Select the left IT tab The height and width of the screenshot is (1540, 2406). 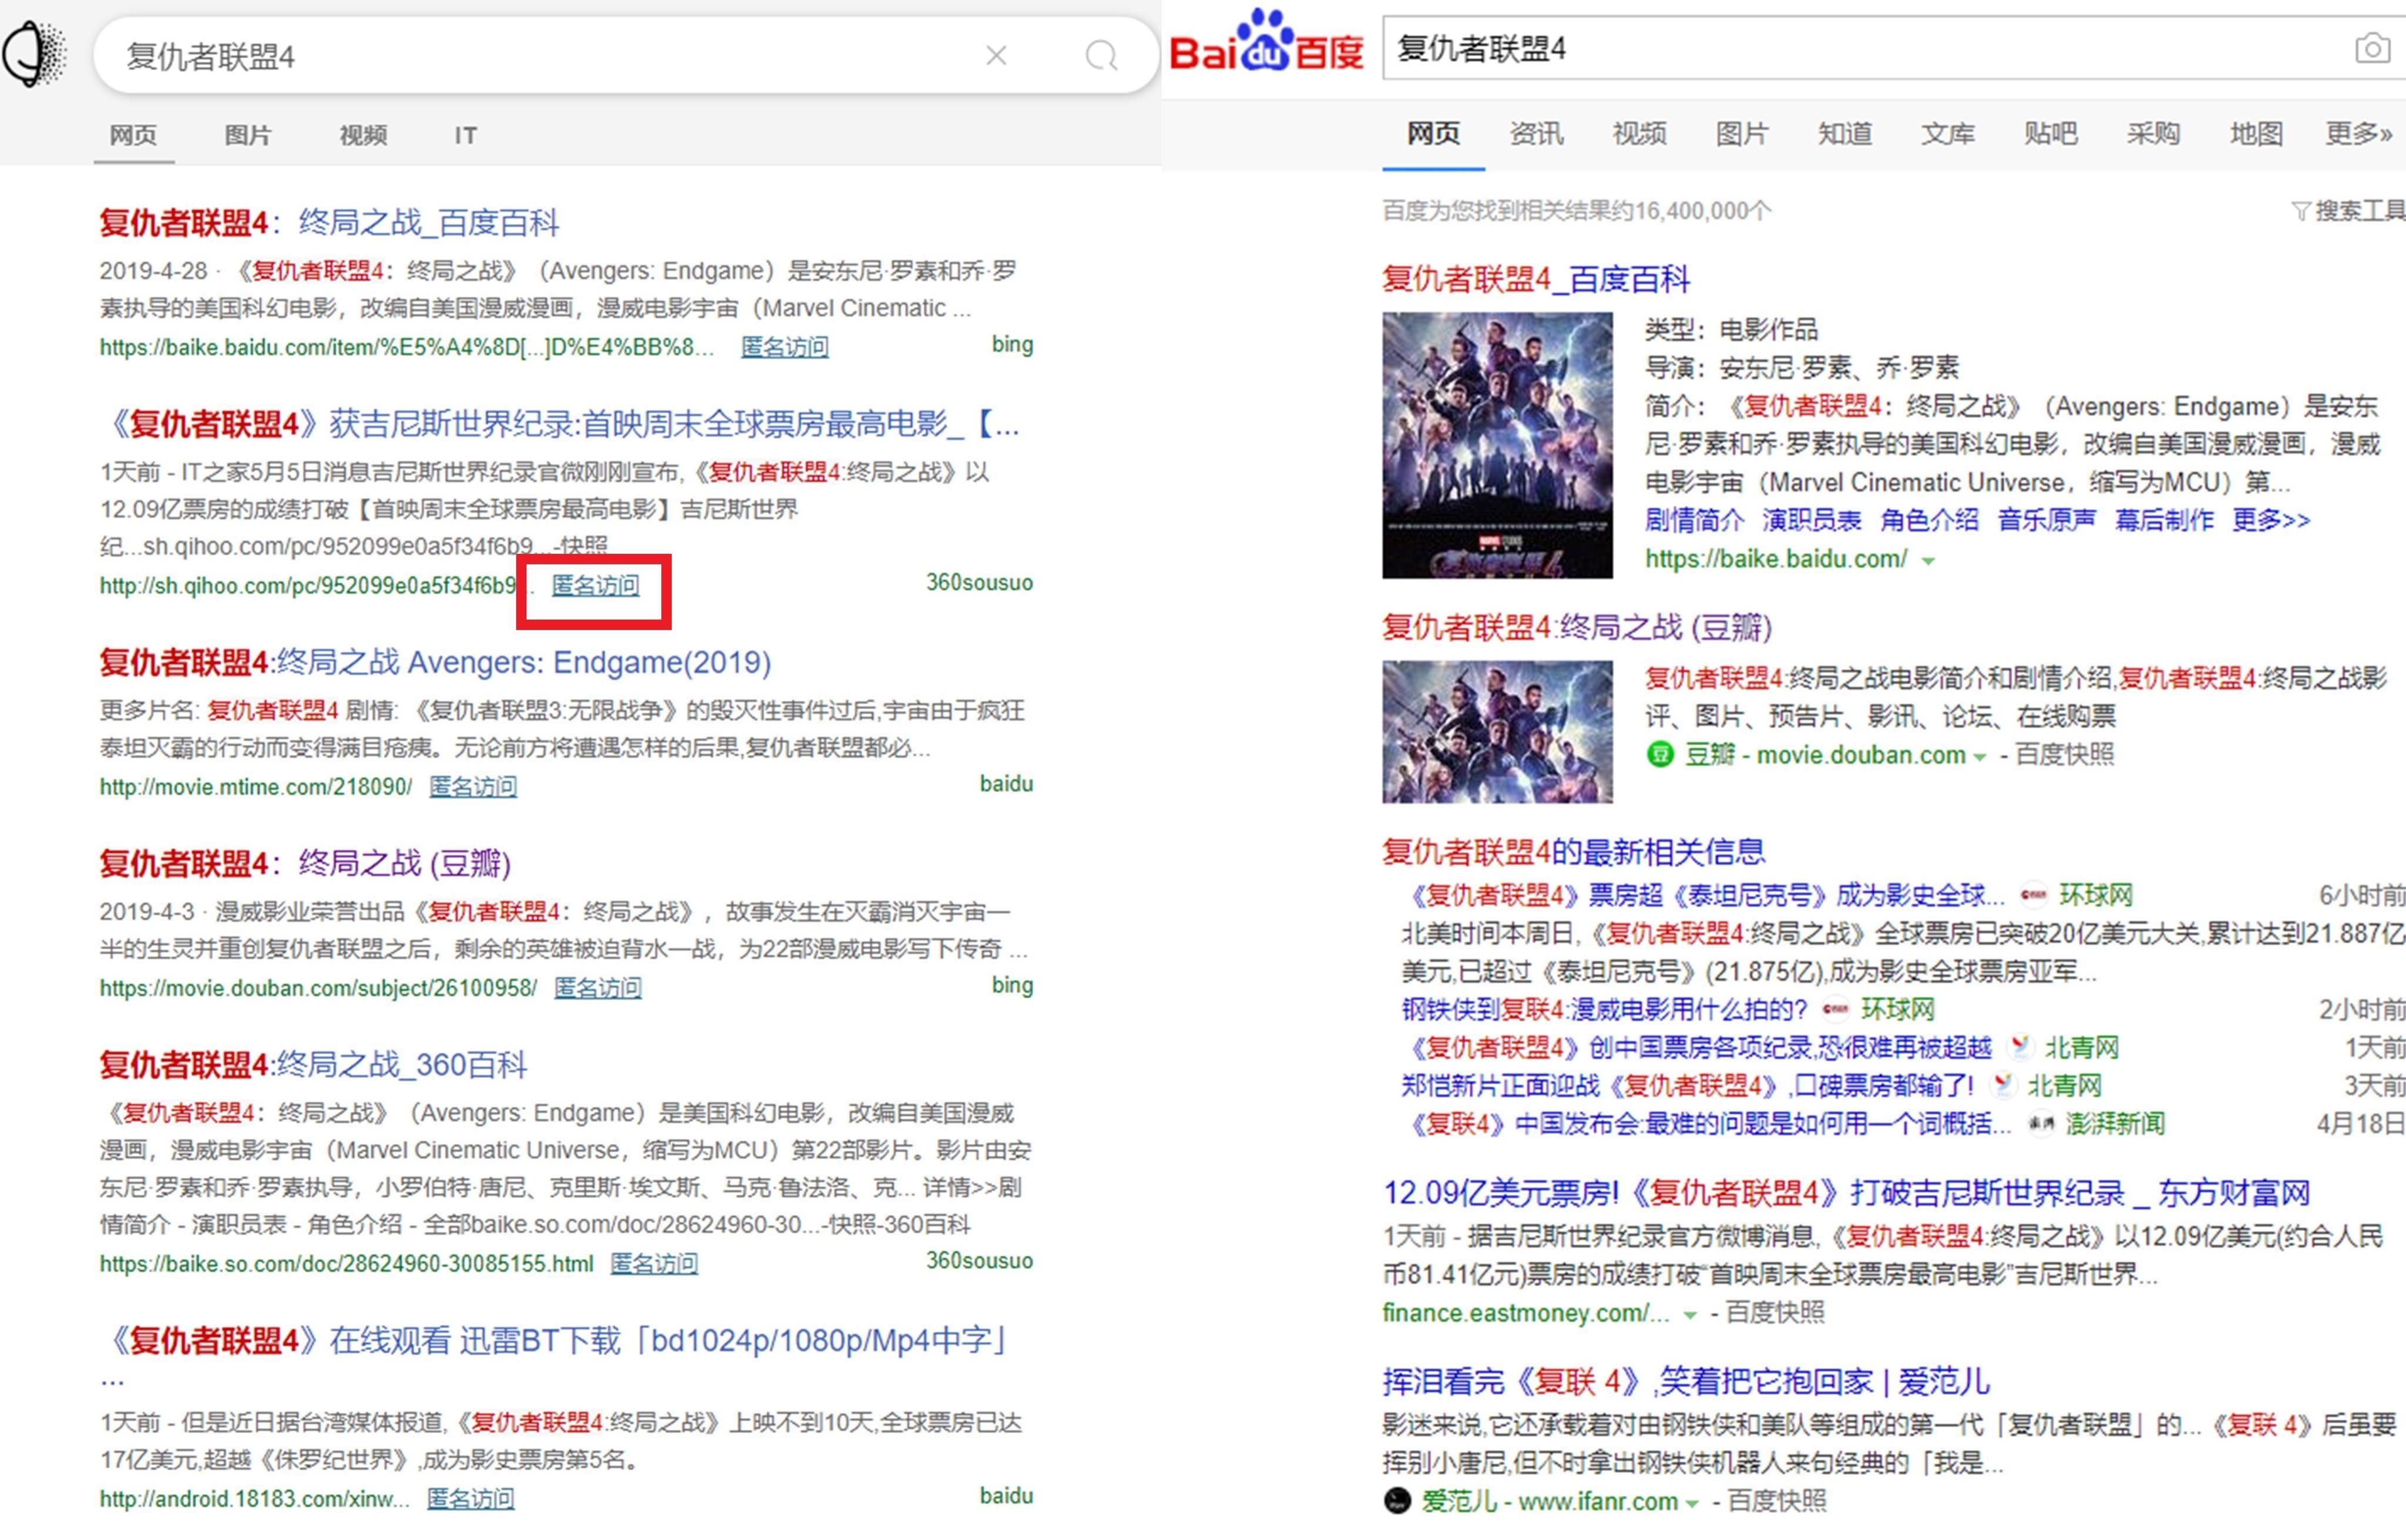pos(466,135)
